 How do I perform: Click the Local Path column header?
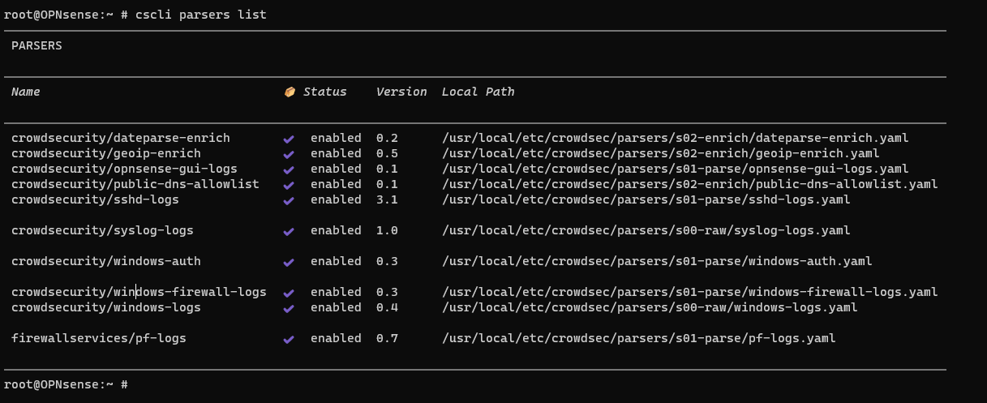pyautogui.click(x=478, y=92)
